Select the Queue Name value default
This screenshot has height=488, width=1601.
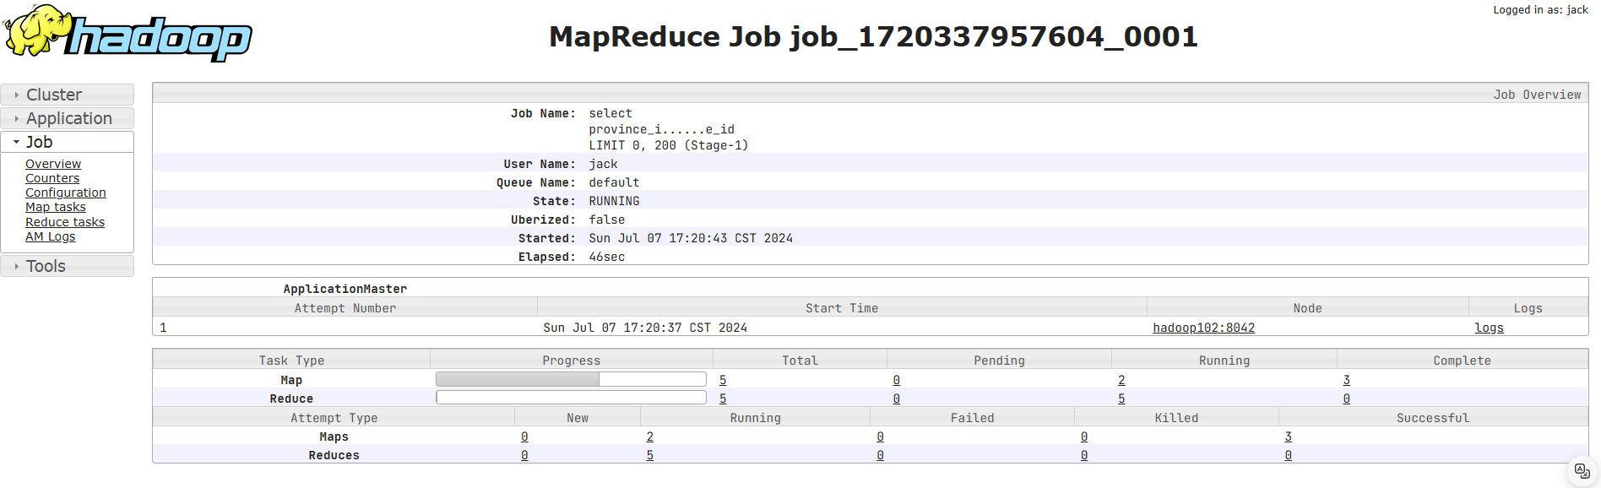pos(614,182)
